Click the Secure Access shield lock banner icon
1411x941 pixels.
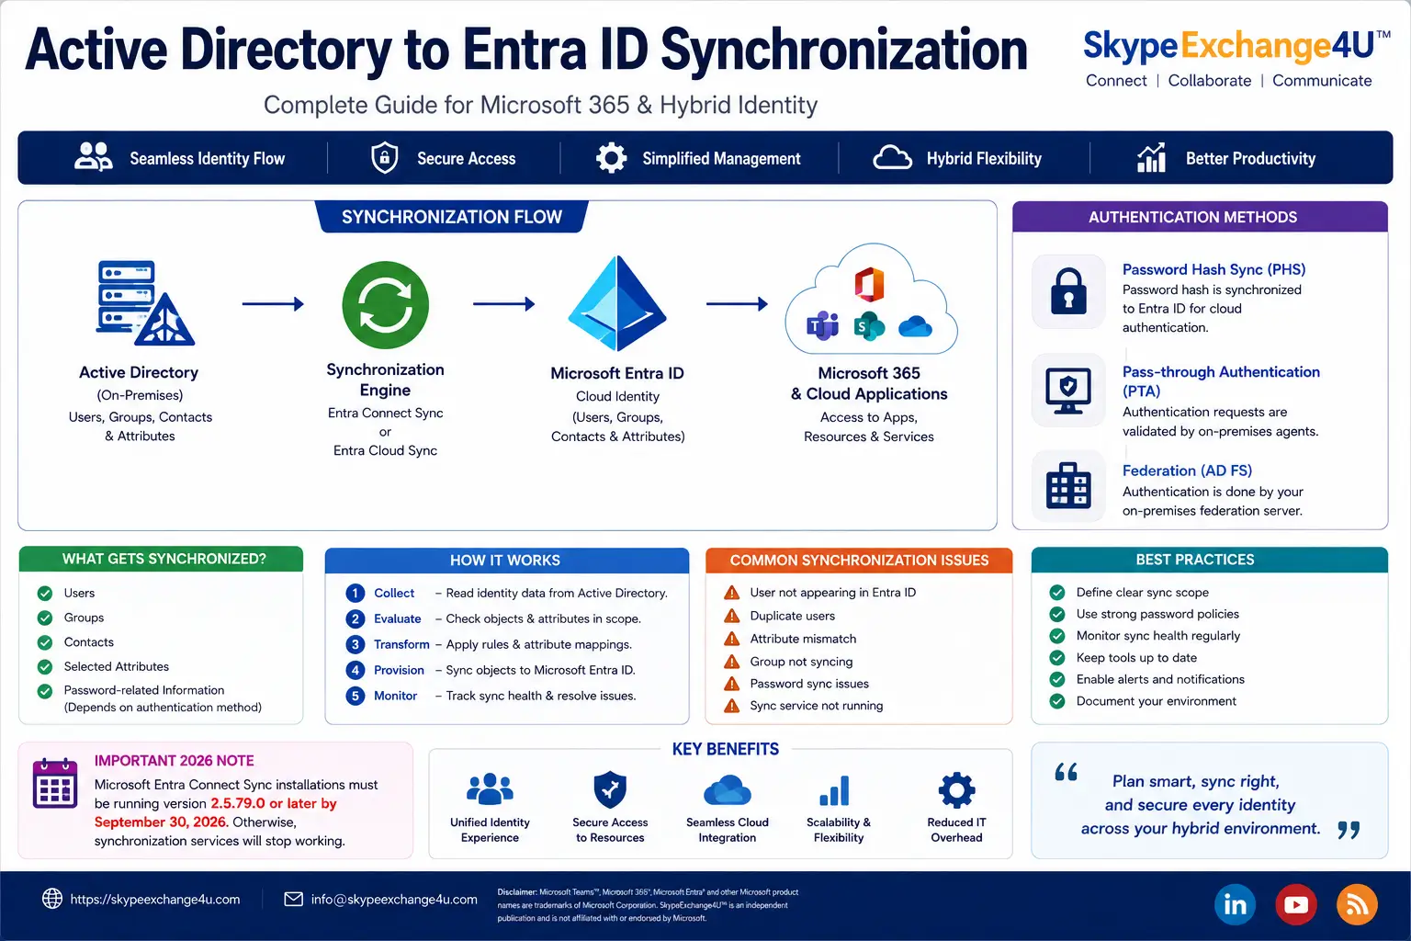point(385,158)
